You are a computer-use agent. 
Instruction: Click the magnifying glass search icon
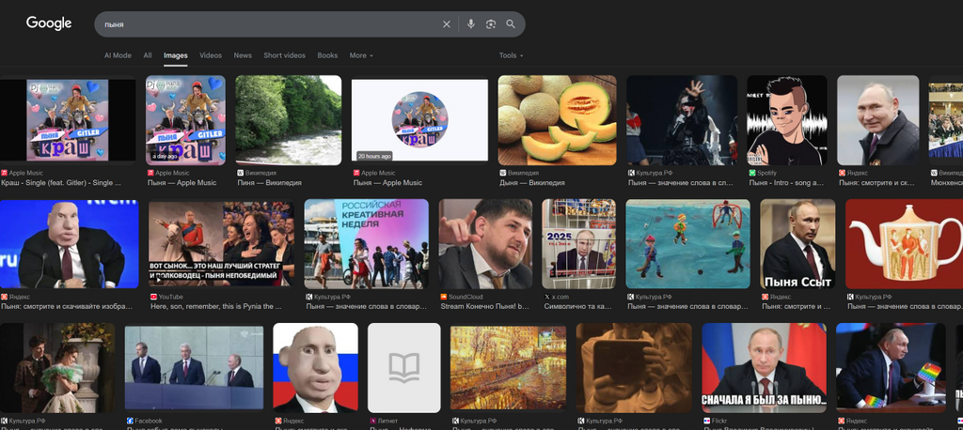tap(511, 23)
